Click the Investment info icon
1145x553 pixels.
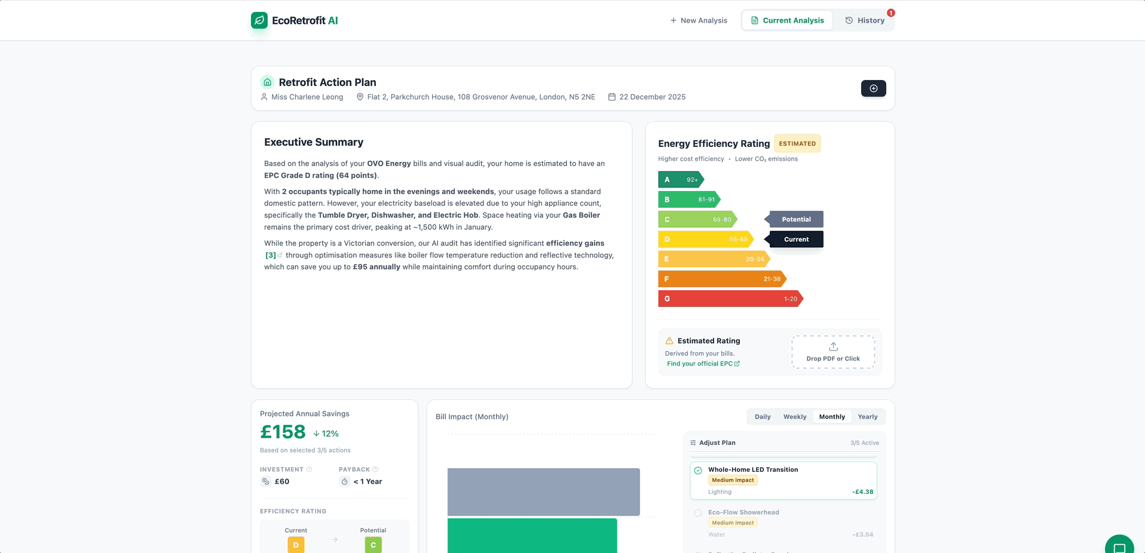point(309,469)
